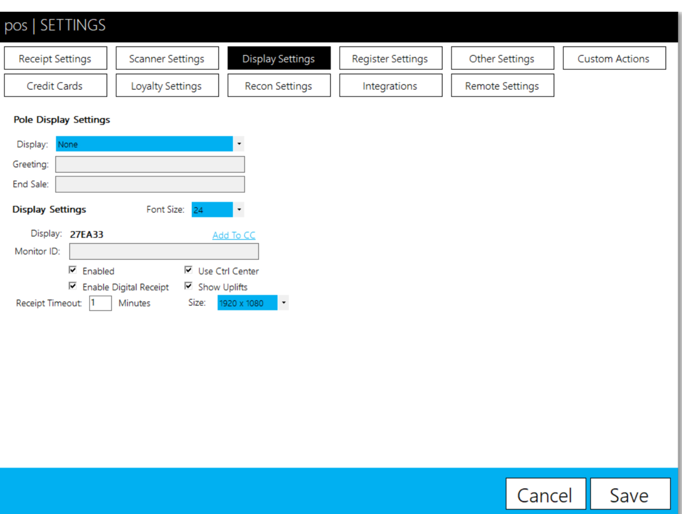
Task: Open the Custom Actions tab
Action: click(x=614, y=58)
